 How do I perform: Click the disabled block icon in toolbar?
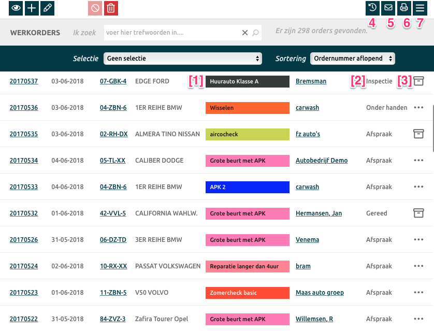(95, 8)
